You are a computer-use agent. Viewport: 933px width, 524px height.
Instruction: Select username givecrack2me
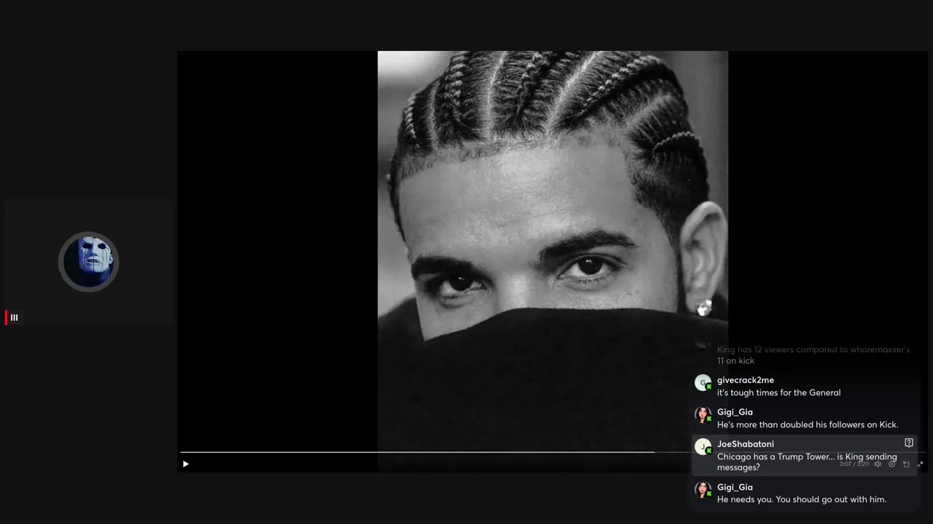pyautogui.click(x=746, y=380)
